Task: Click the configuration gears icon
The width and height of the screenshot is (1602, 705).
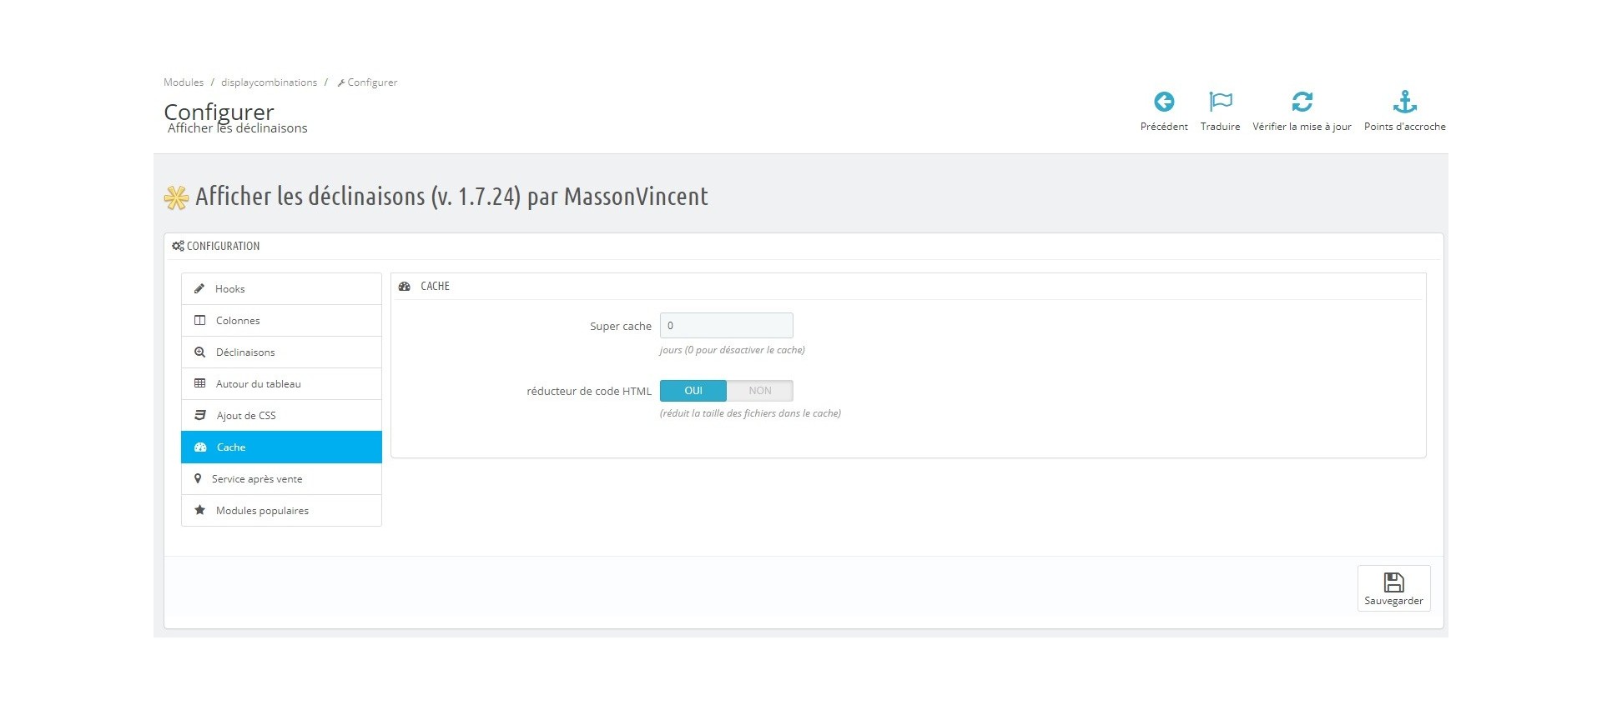Action: click(x=178, y=246)
